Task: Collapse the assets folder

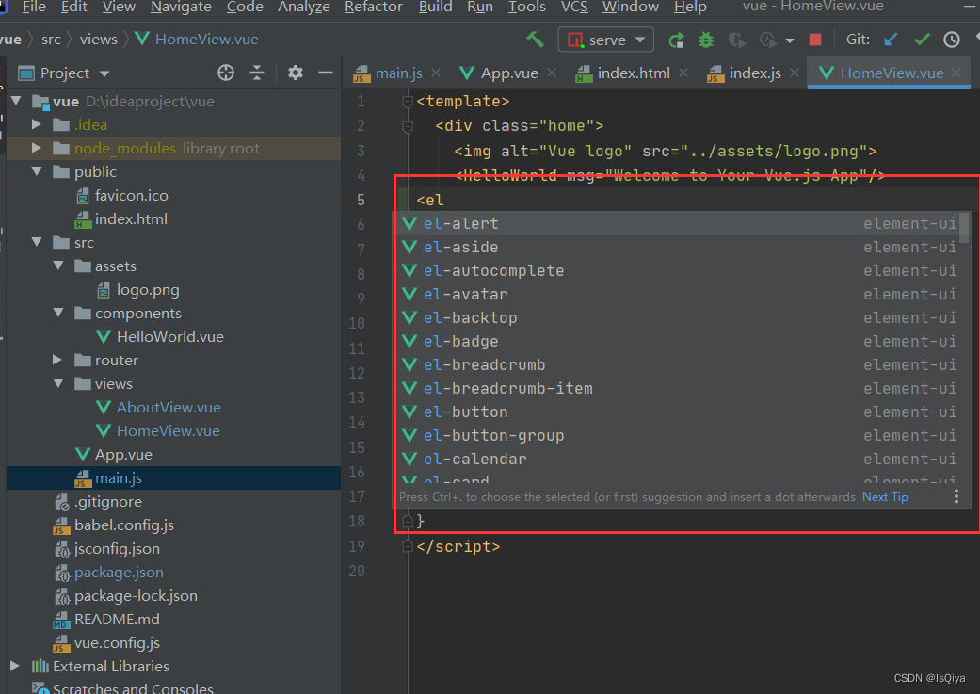Action: coord(58,266)
